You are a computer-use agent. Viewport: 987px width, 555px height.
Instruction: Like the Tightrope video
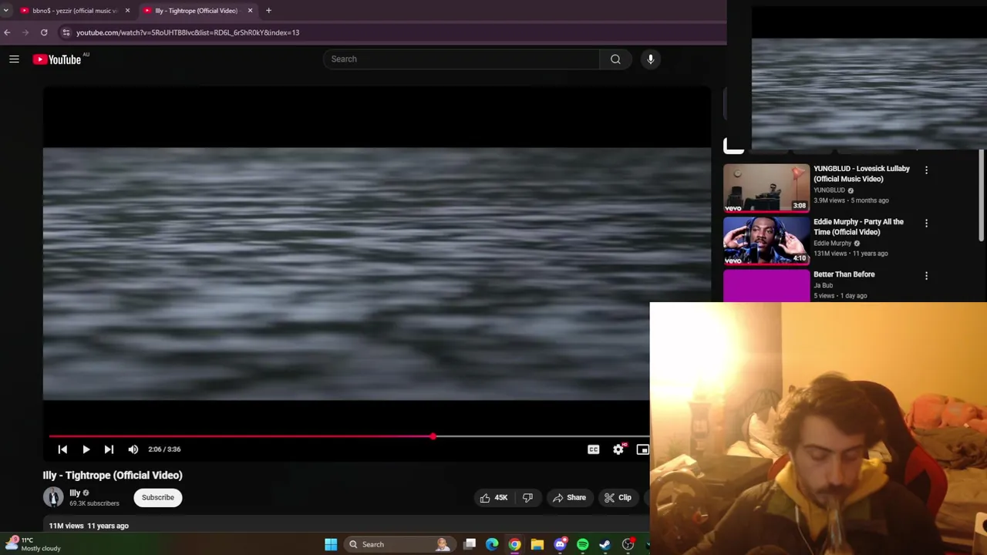pyautogui.click(x=493, y=497)
